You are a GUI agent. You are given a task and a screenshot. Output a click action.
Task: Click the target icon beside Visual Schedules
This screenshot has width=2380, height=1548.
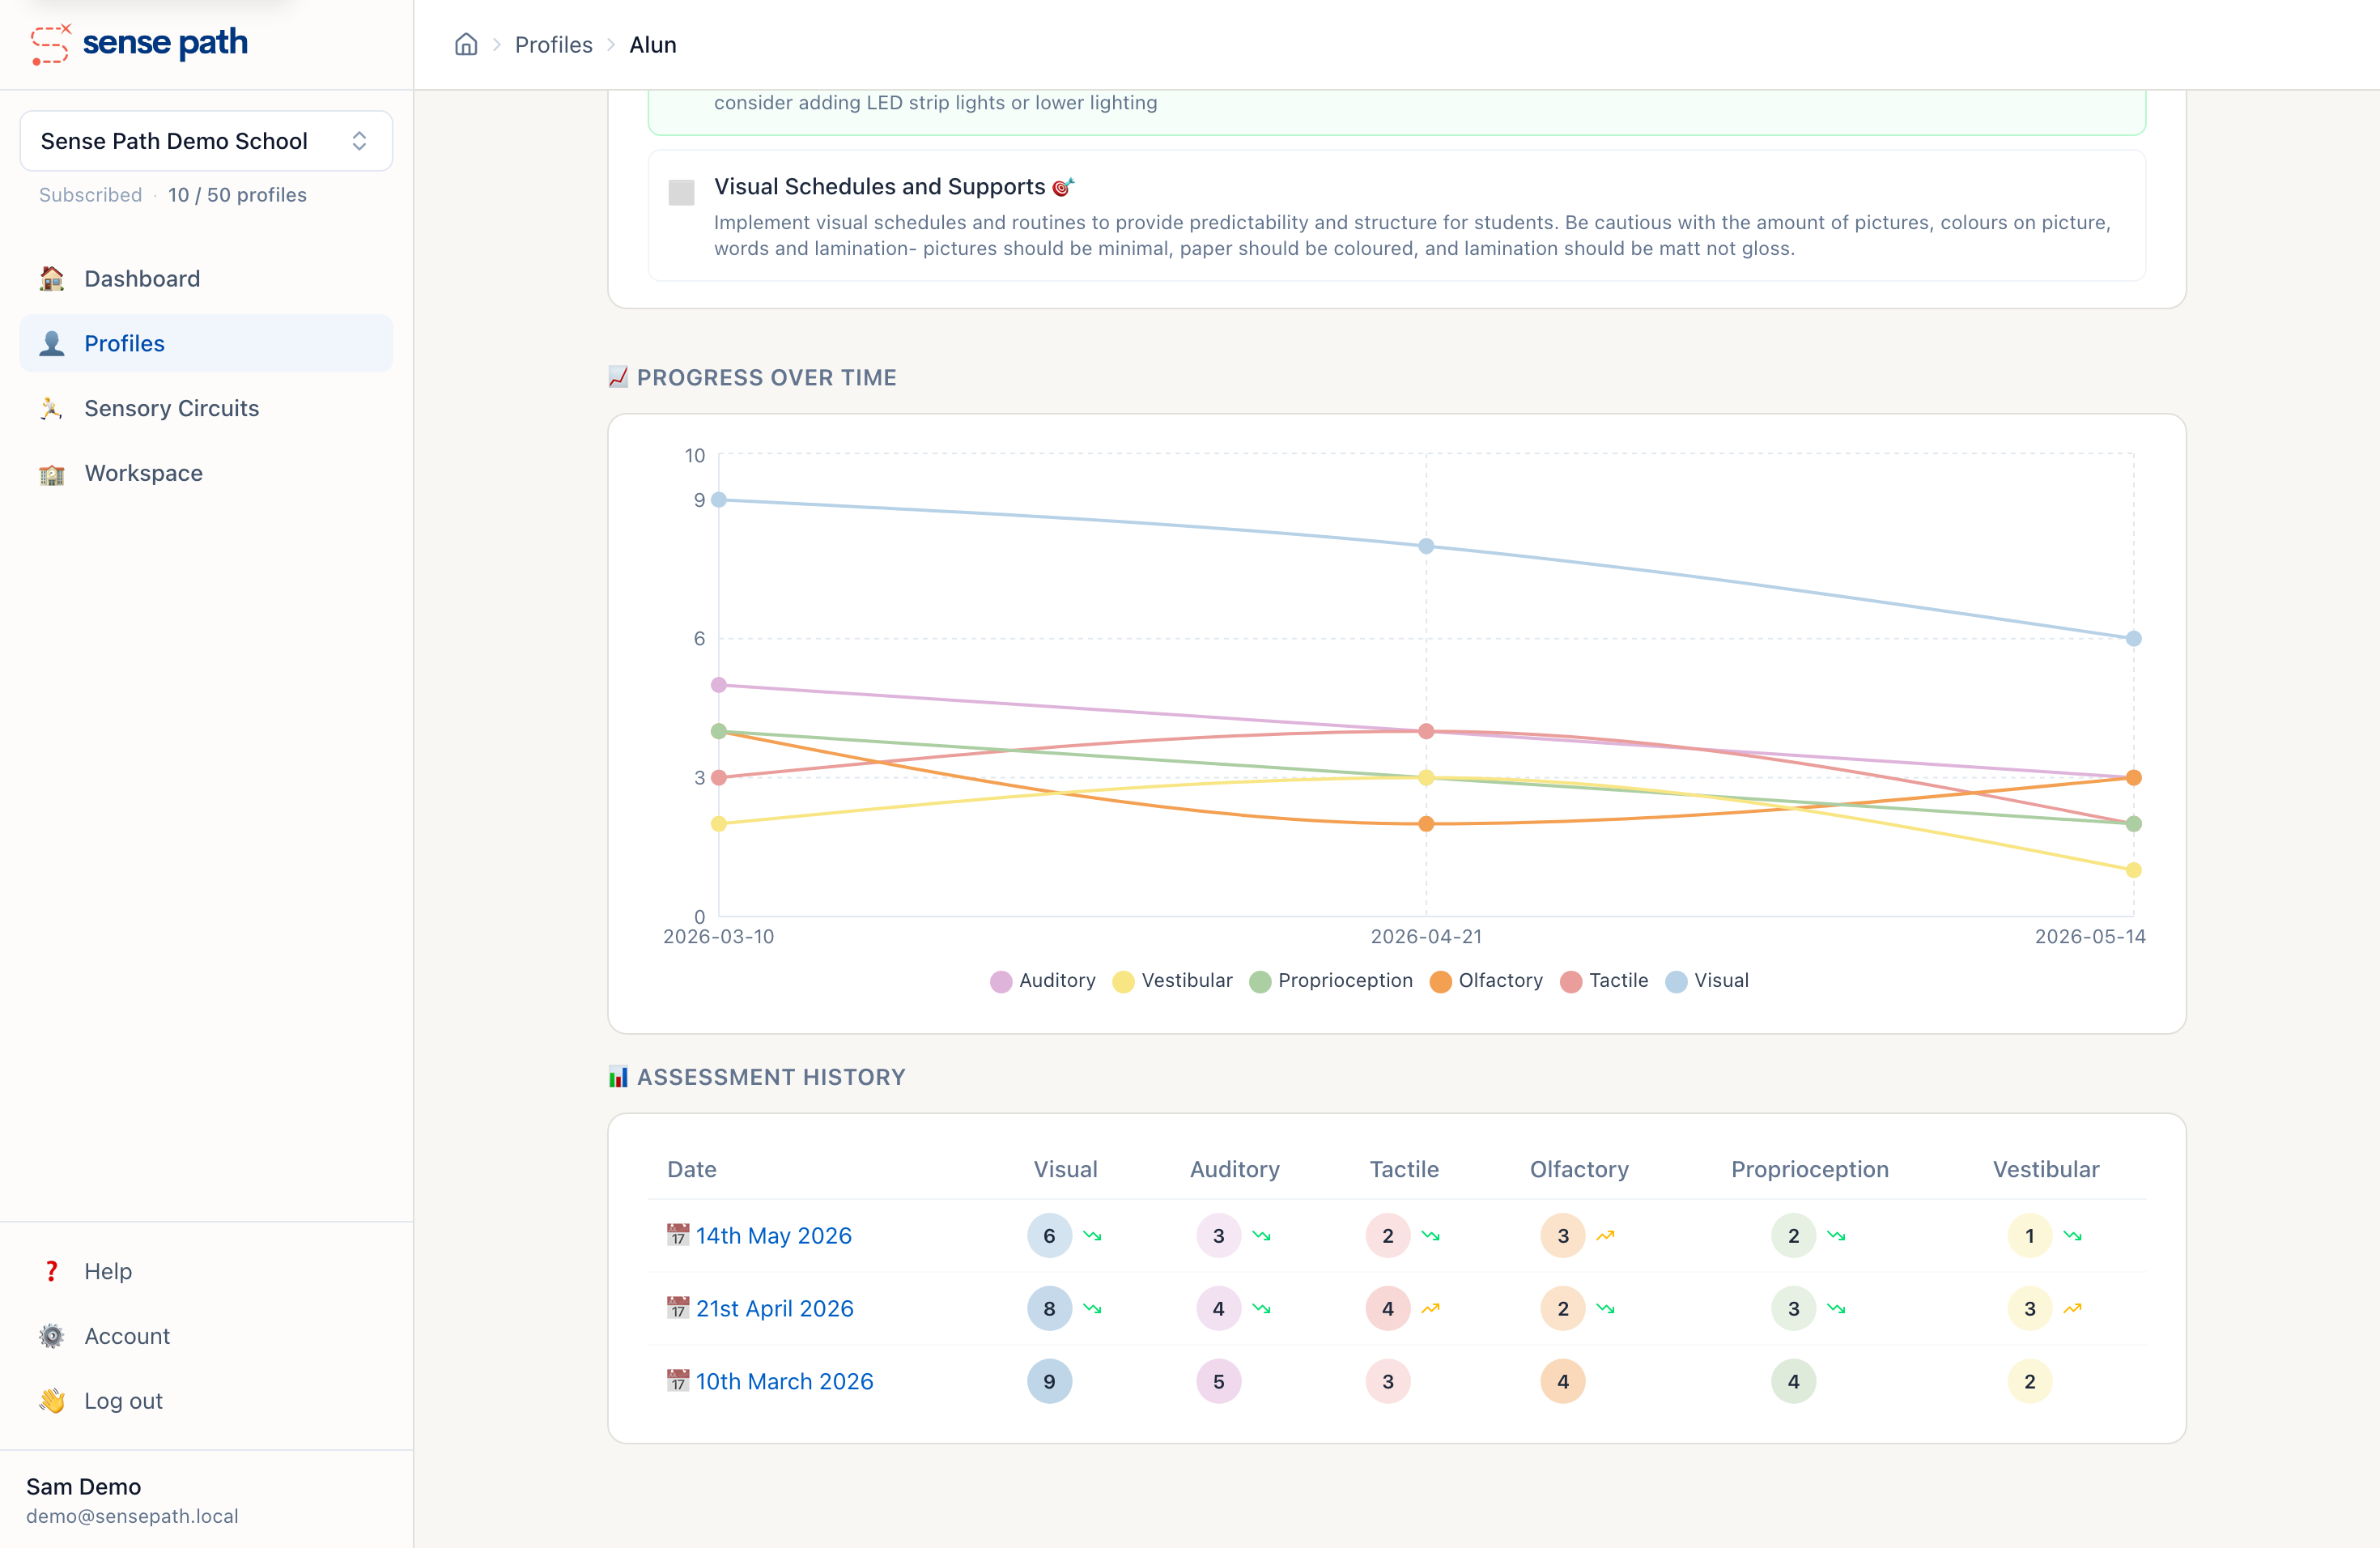[1063, 187]
